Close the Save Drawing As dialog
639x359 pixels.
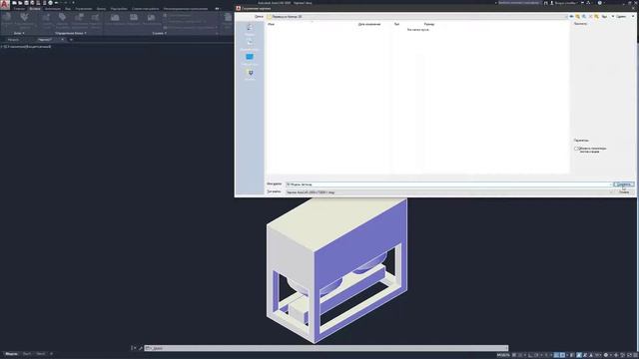point(632,8)
